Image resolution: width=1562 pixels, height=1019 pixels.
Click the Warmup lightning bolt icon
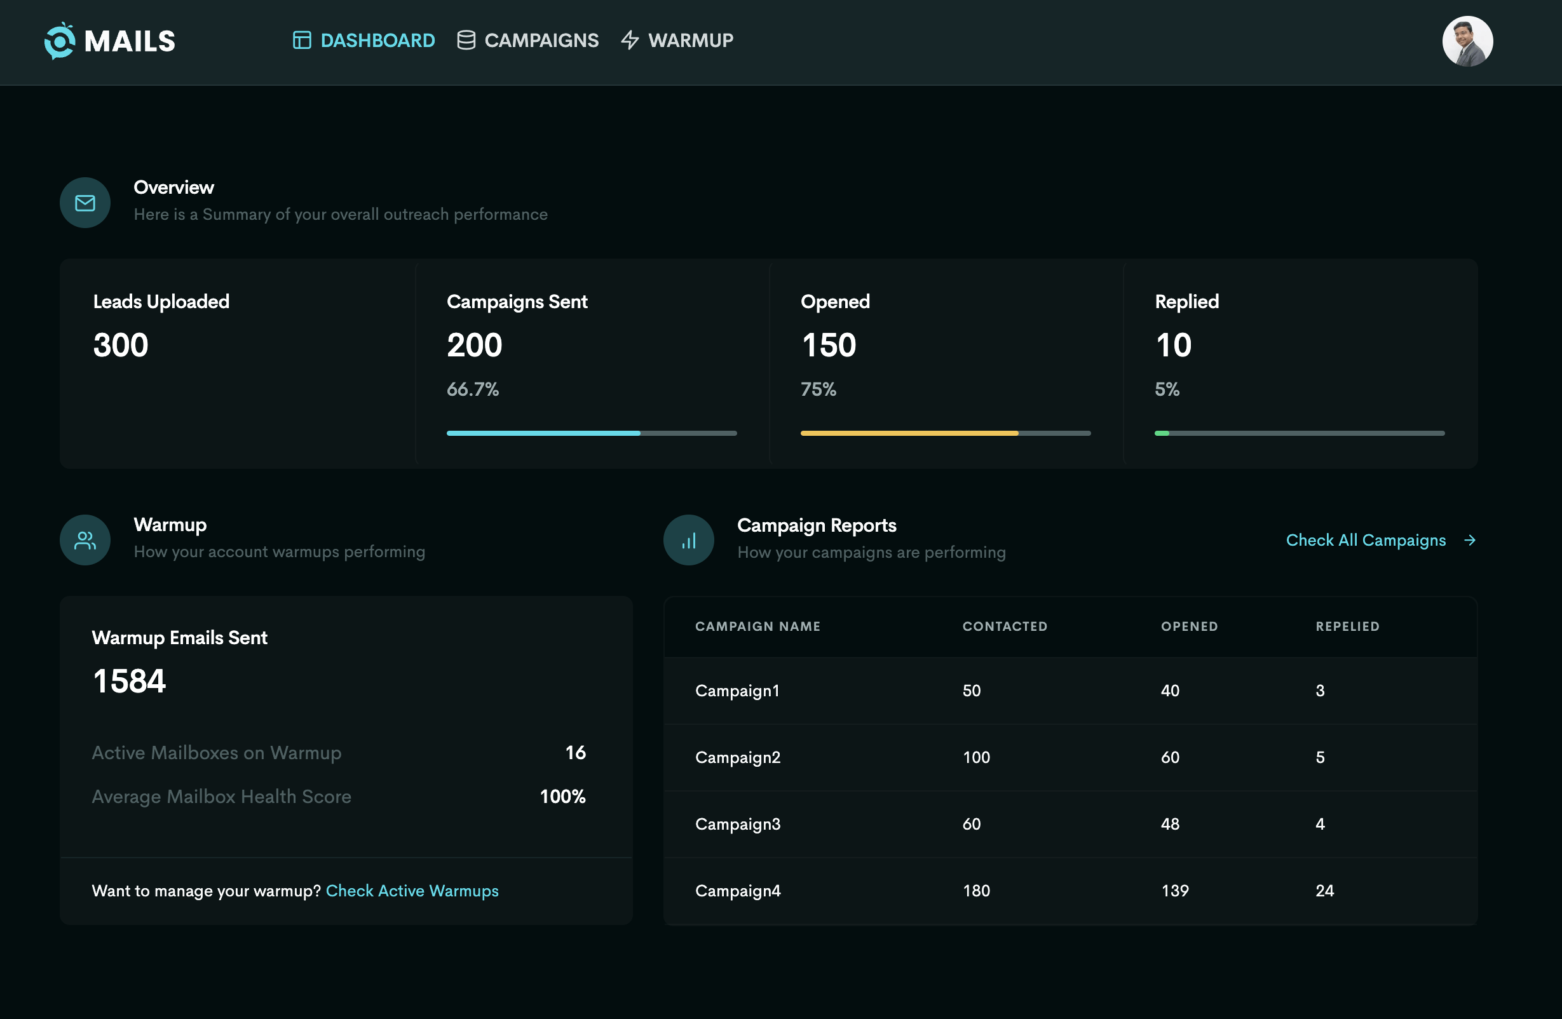(x=630, y=41)
